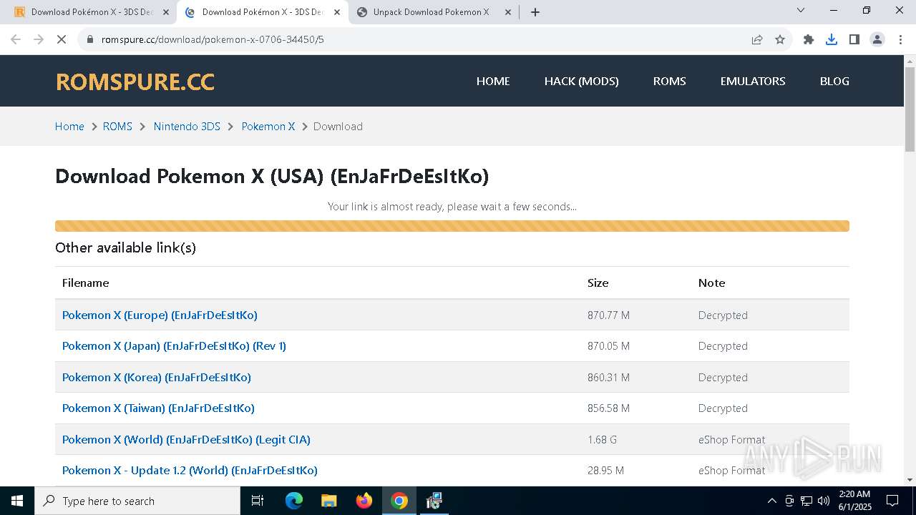Click Pokemon X breadcrumb link
The height and width of the screenshot is (515, 916).
point(268,127)
